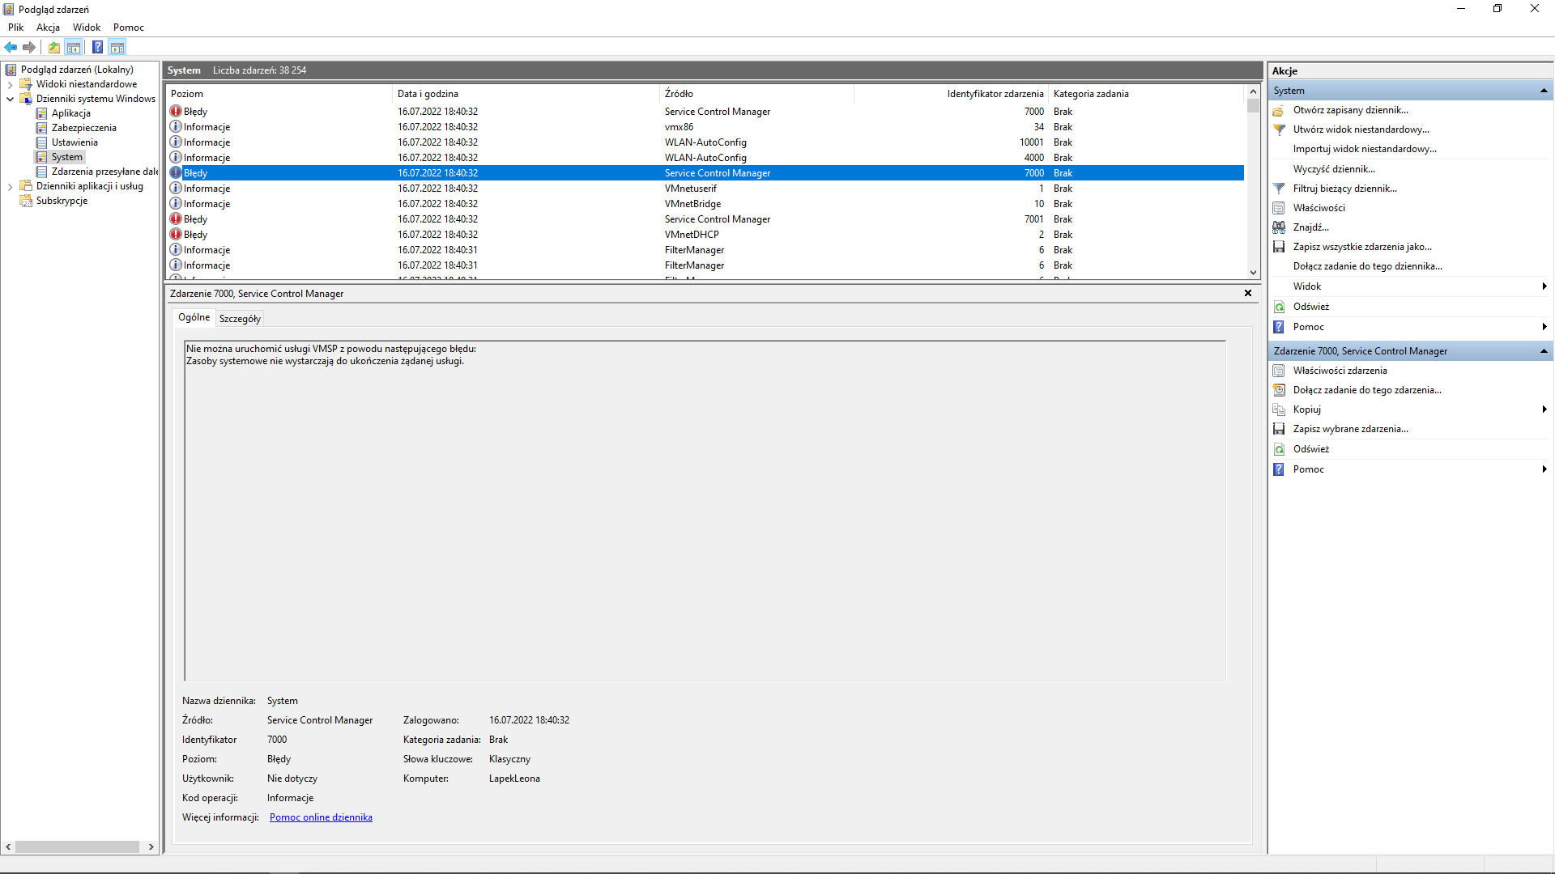Click the event list scroll-up arrow
The width and height of the screenshot is (1555, 874).
(1253, 91)
